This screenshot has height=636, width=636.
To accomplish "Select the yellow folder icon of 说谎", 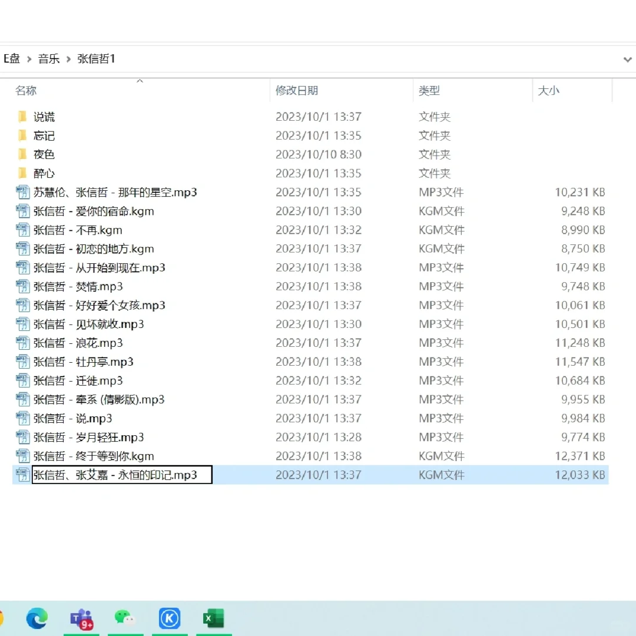I will 22,117.
